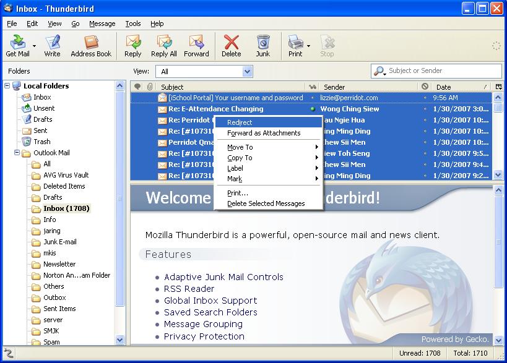Expand the Copy To submenu
507x363 pixels.
pos(269,158)
